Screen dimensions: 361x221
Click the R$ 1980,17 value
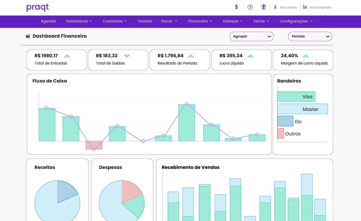point(46,56)
